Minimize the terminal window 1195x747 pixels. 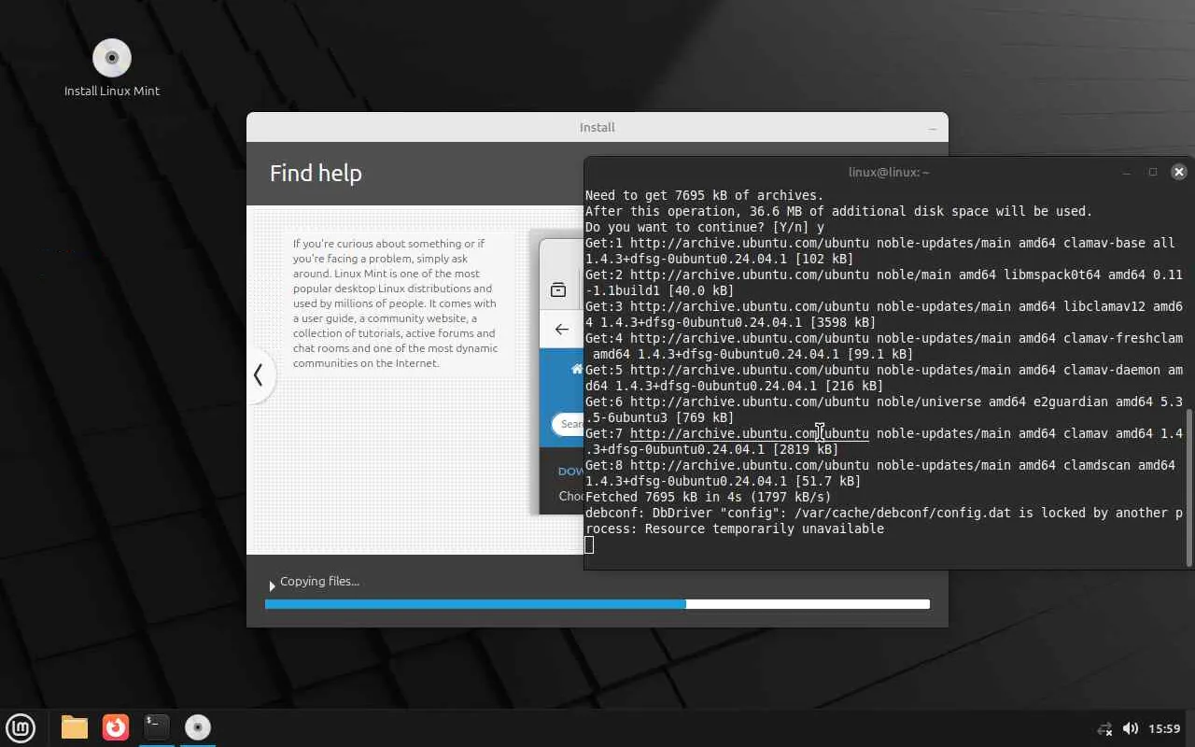[1127, 172]
